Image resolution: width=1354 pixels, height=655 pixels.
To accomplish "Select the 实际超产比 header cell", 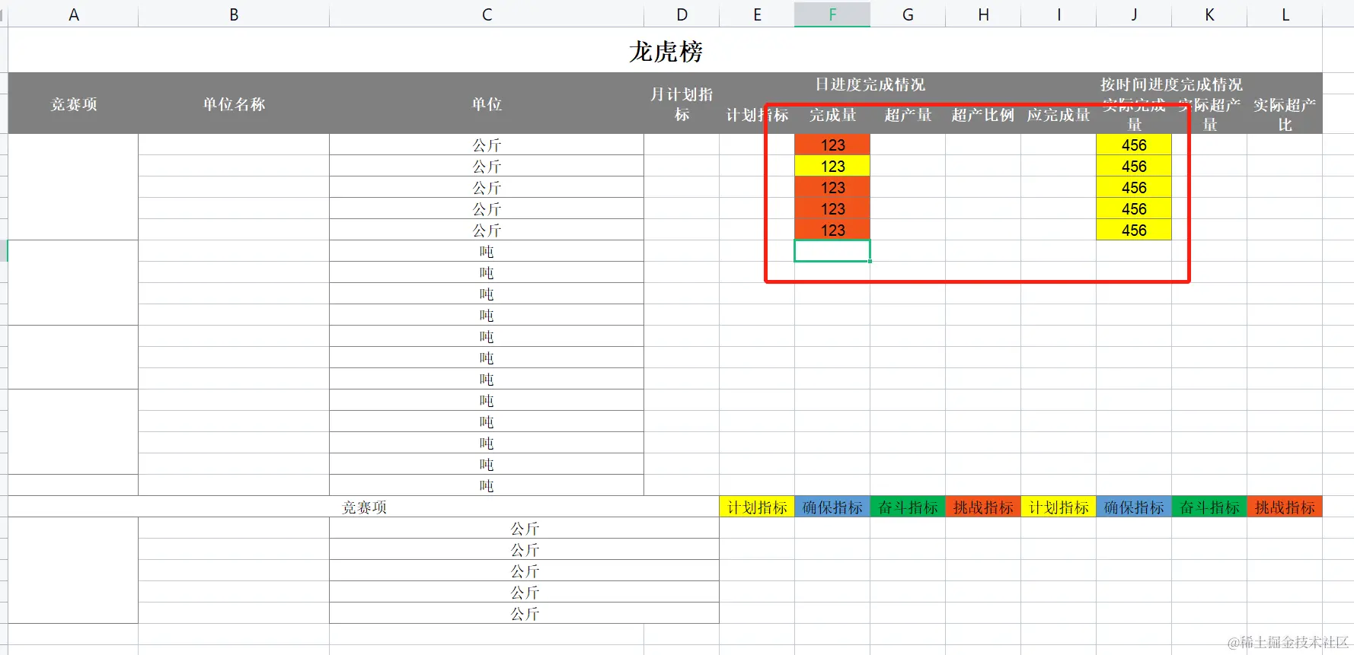I will point(1285,115).
